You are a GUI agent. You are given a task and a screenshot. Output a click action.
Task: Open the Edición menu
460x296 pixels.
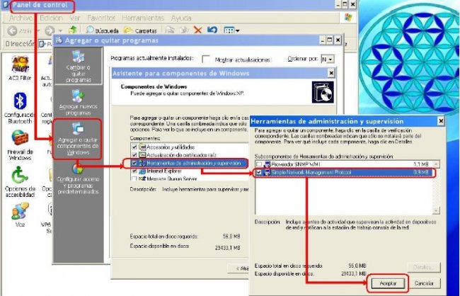pyautogui.click(x=52, y=18)
